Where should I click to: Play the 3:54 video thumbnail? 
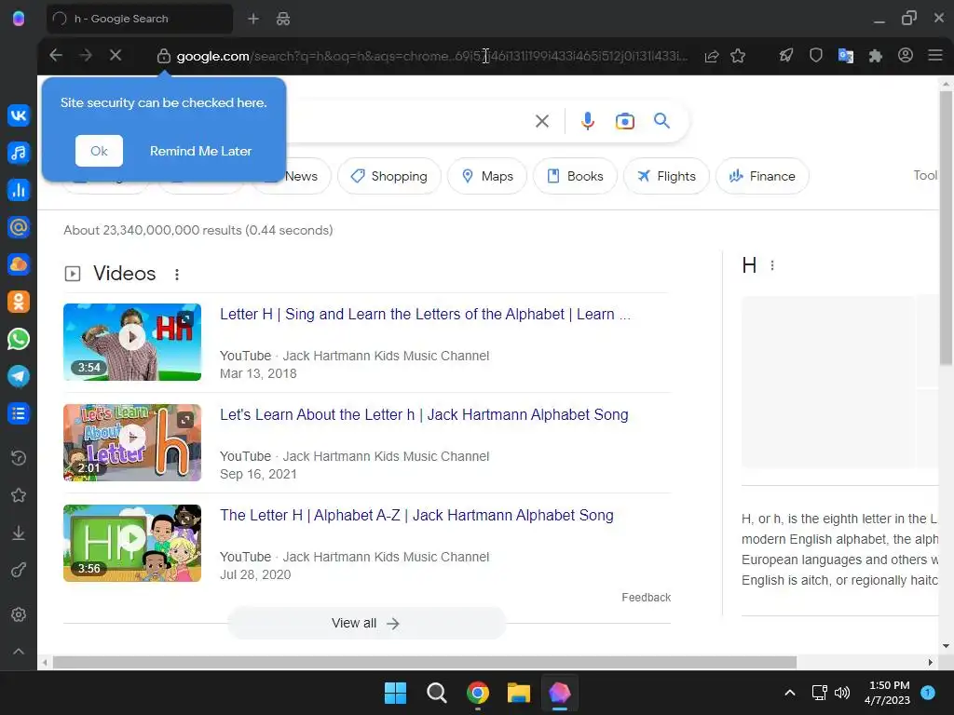pyautogui.click(x=132, y=343)
